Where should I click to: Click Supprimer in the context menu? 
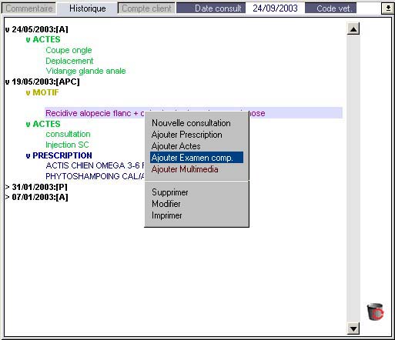point(170,192)
